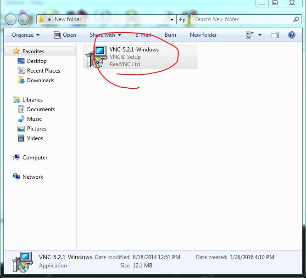Open recent pages dropdown beside Forward button

33,19
